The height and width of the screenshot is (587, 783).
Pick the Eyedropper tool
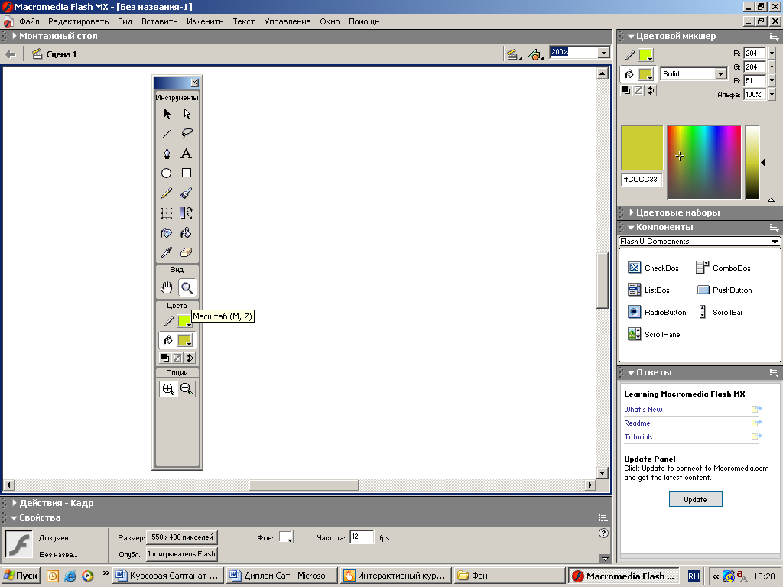tap(167, 252)
